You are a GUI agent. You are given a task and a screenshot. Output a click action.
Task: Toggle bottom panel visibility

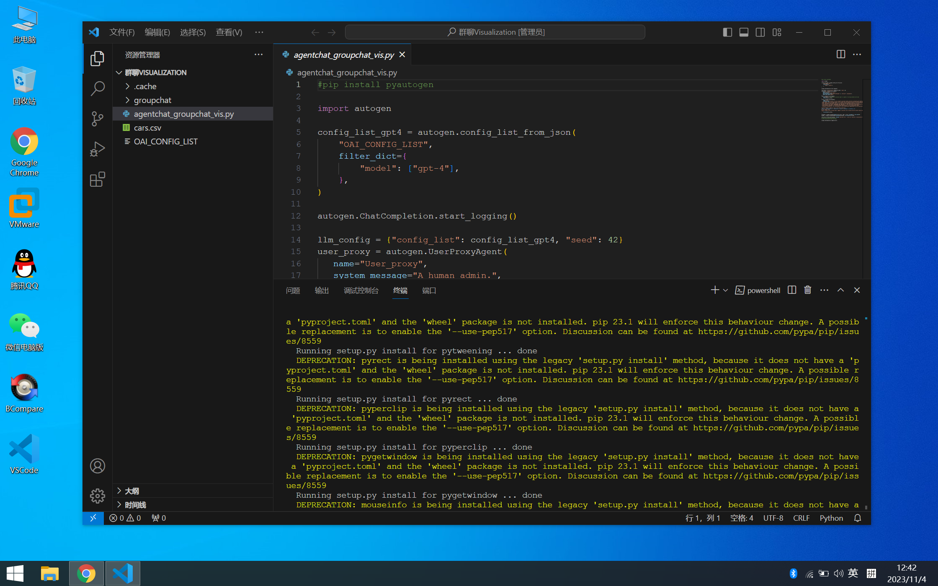pos(744,32)
